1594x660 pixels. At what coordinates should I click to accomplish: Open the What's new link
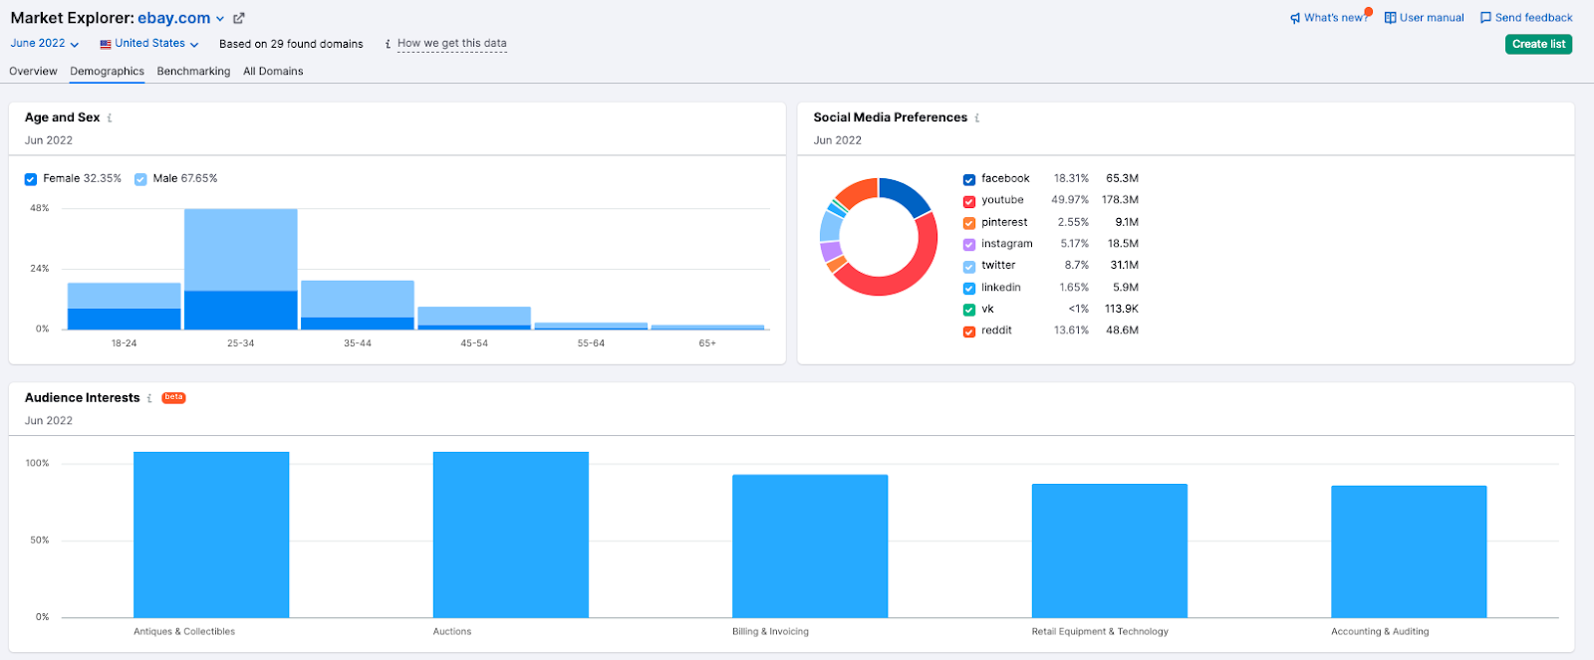coord(1334,18)
